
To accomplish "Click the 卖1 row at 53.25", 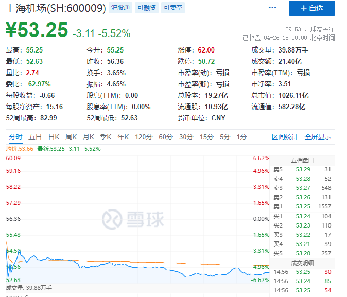I will [x=302, y=207].
